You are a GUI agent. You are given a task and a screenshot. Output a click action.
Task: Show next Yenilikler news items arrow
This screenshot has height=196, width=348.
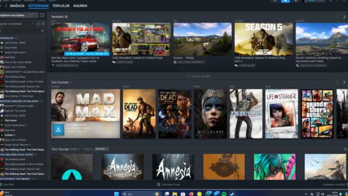click(x=344, y=17)
